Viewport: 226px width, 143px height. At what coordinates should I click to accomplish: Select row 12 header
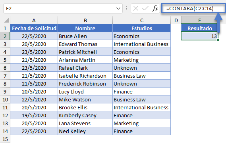click(5, 115)
